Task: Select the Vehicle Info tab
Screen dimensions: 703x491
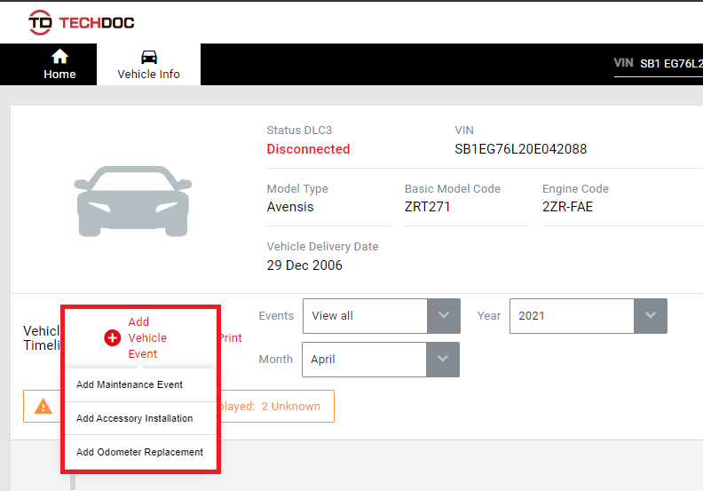Action: 148,65
